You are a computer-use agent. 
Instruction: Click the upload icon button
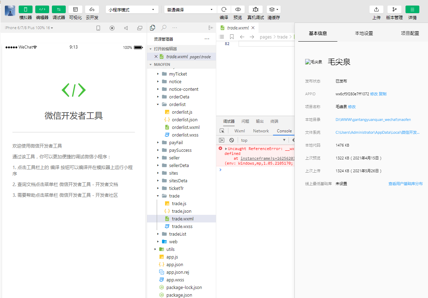tap(376, 9)
